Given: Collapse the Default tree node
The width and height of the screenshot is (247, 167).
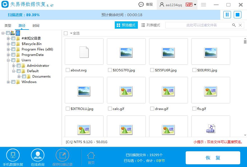Looking at the screenshot, I should [x=14, y=71].
